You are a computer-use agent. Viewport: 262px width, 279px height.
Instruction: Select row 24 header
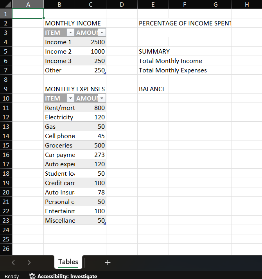[6, 230]
